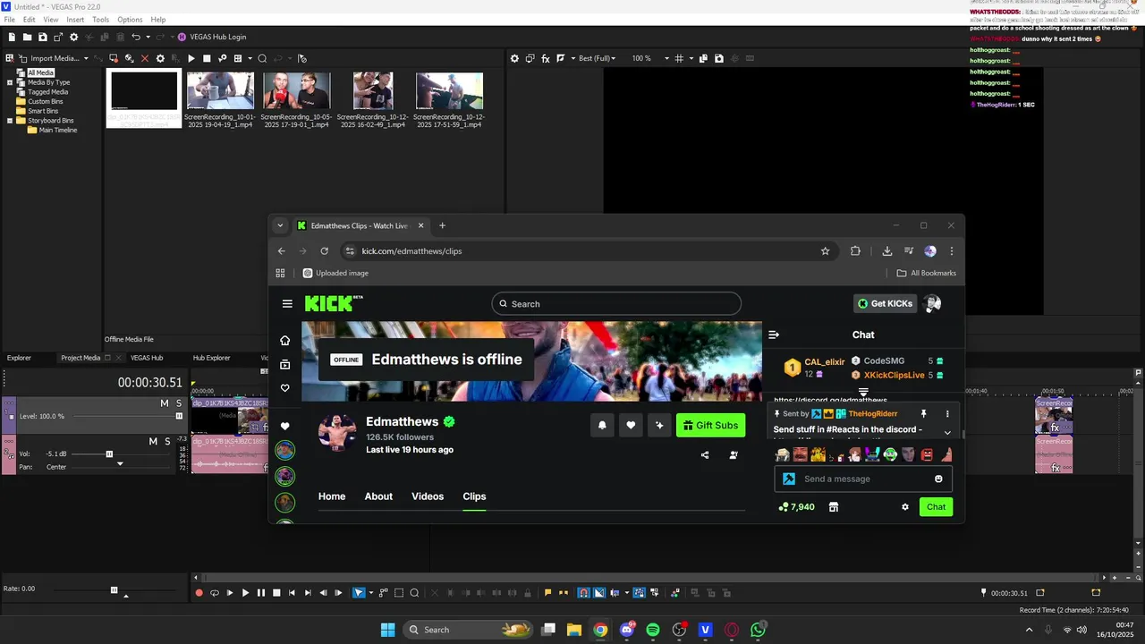The width and height of the screenshot is (1145, 644).
Task: Open Project Media views dropdown arrow
Action: tap(249, 58)
